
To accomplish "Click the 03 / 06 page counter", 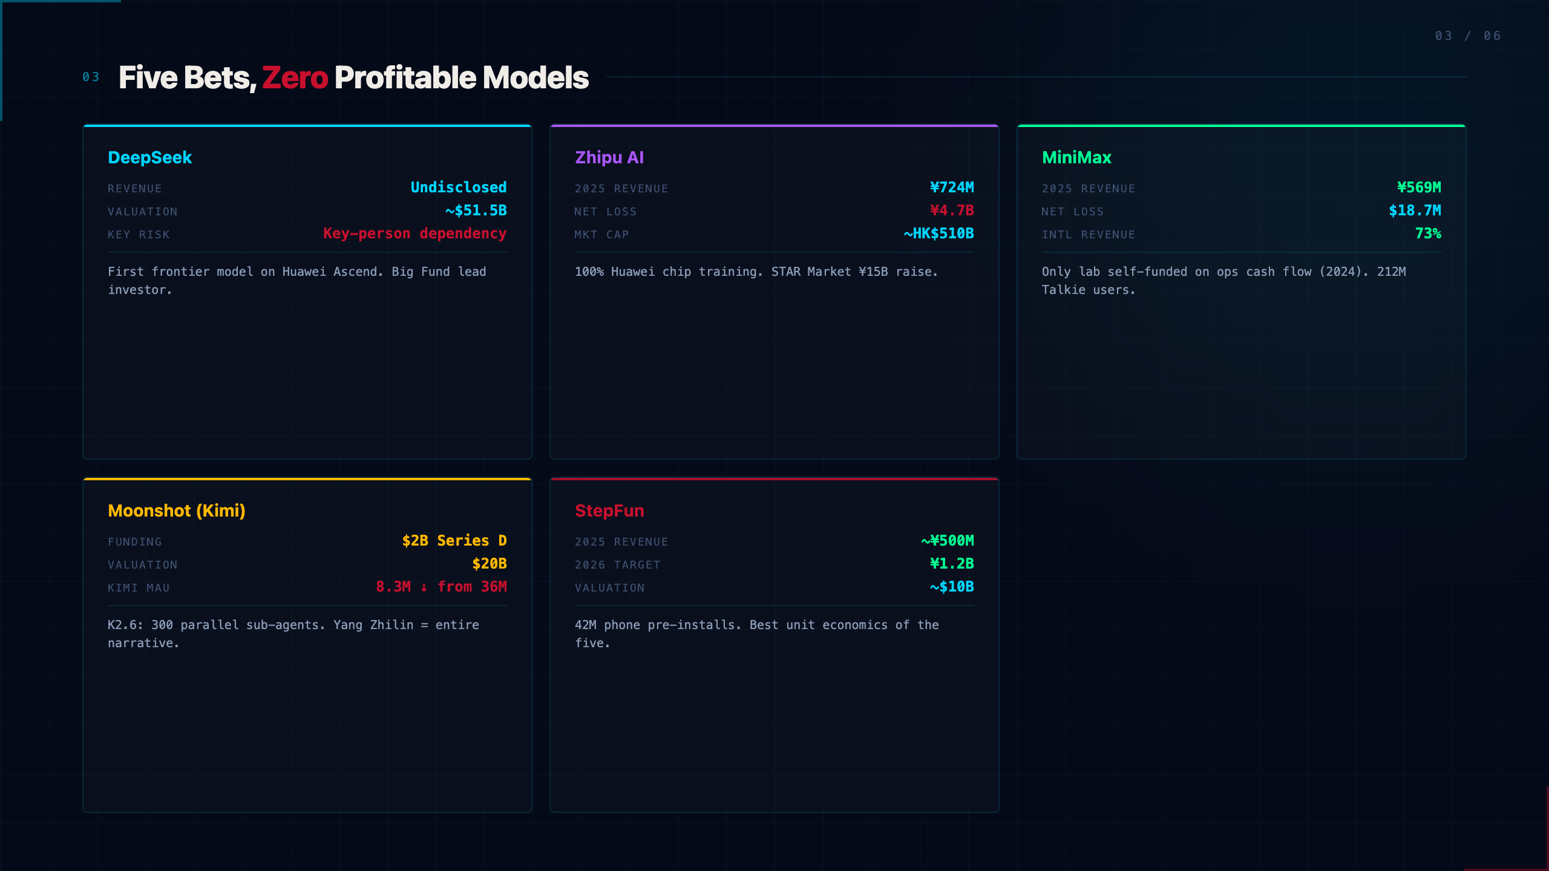I will click(x=1468, y=36).
